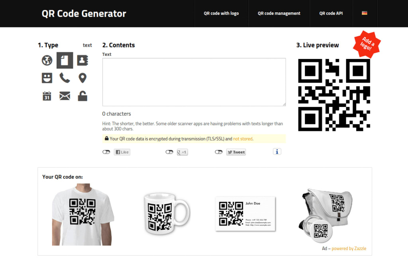Select the email envelope type icon

click(65, 96)
